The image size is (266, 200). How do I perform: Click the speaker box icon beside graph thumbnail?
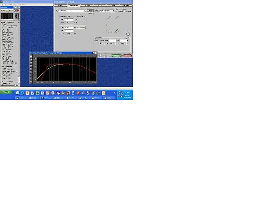pos(17,16)
